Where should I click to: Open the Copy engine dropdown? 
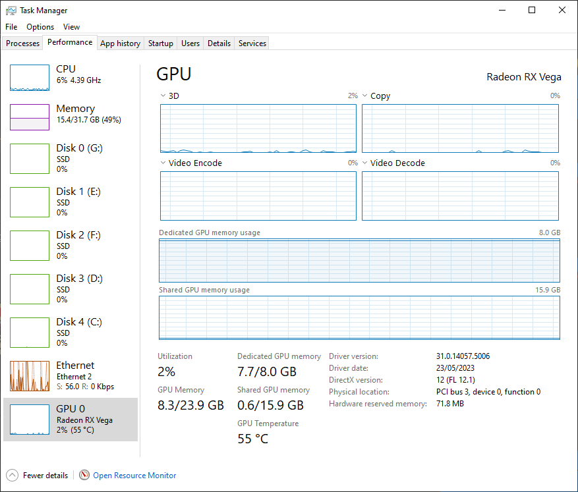[365, 96]
